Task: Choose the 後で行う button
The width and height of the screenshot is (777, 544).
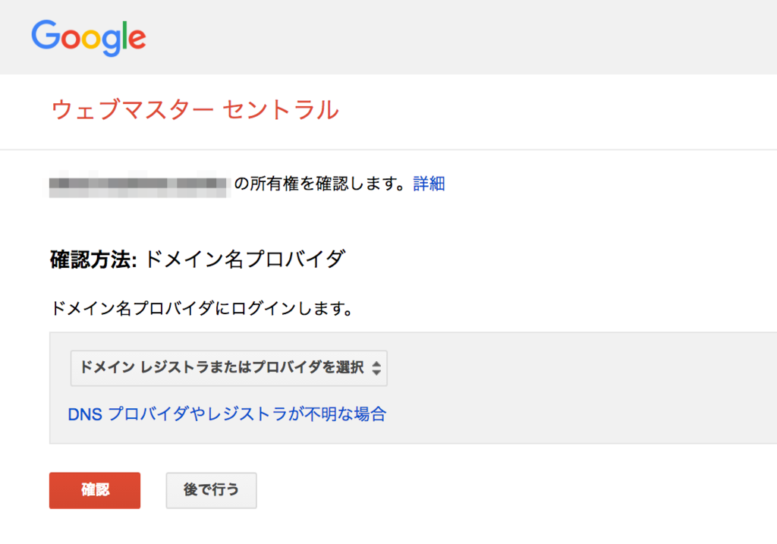Action: (x=211, y=490)
